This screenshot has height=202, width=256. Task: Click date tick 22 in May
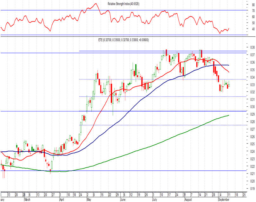tap(110, 195)
